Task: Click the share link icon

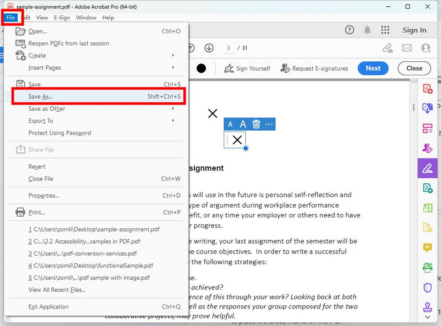Action: point(387,48)
